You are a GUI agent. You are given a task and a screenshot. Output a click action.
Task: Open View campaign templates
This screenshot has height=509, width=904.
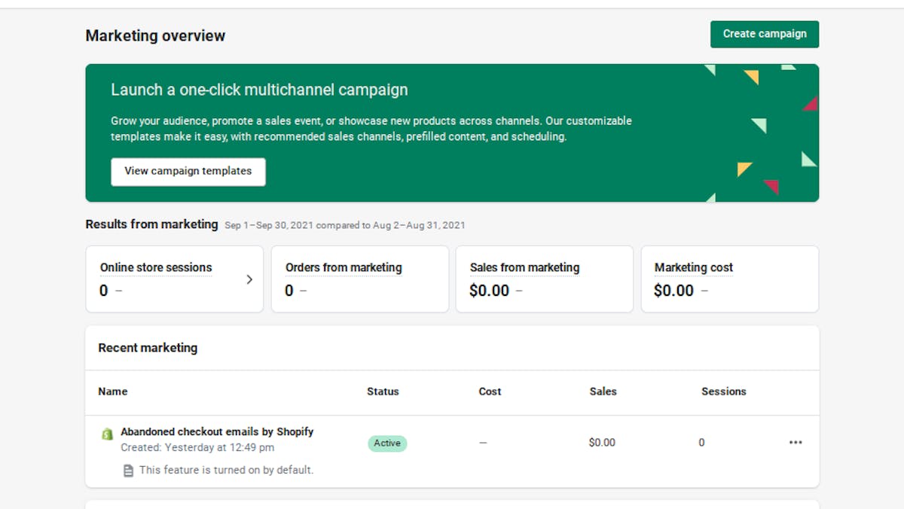point(188,172)
